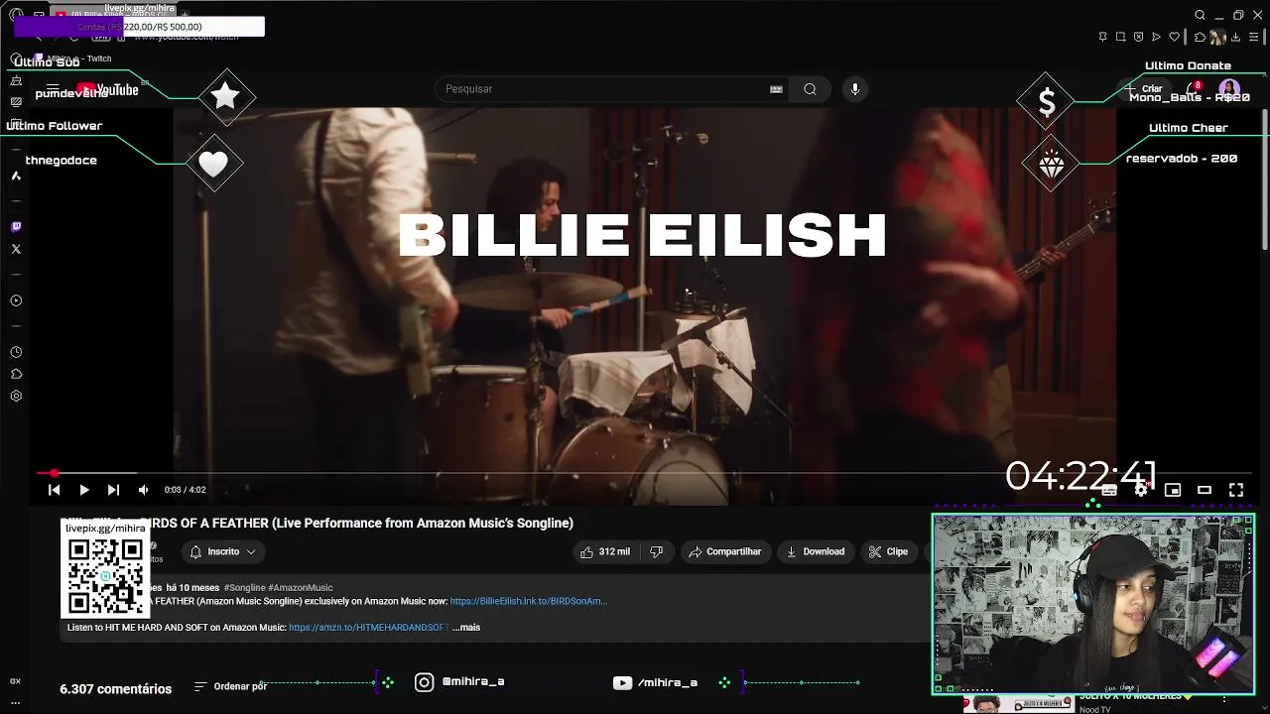
Task: Open the on-screen keyboard in search box
Action: [x=776, y=89]
